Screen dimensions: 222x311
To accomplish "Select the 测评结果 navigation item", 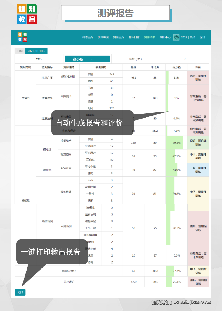I will [x=149, y=37].
